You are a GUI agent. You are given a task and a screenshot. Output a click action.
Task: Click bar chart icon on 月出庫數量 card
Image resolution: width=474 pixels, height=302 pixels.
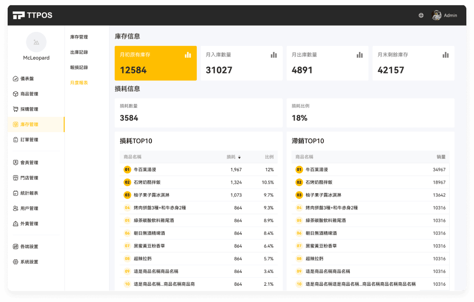[360, 55]
